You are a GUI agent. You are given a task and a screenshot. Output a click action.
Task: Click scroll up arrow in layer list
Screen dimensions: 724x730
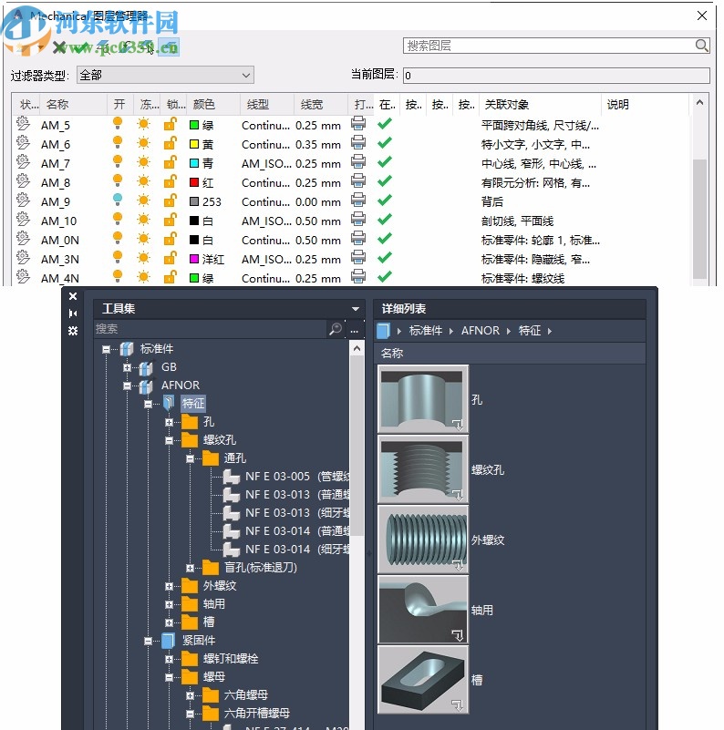699,103
